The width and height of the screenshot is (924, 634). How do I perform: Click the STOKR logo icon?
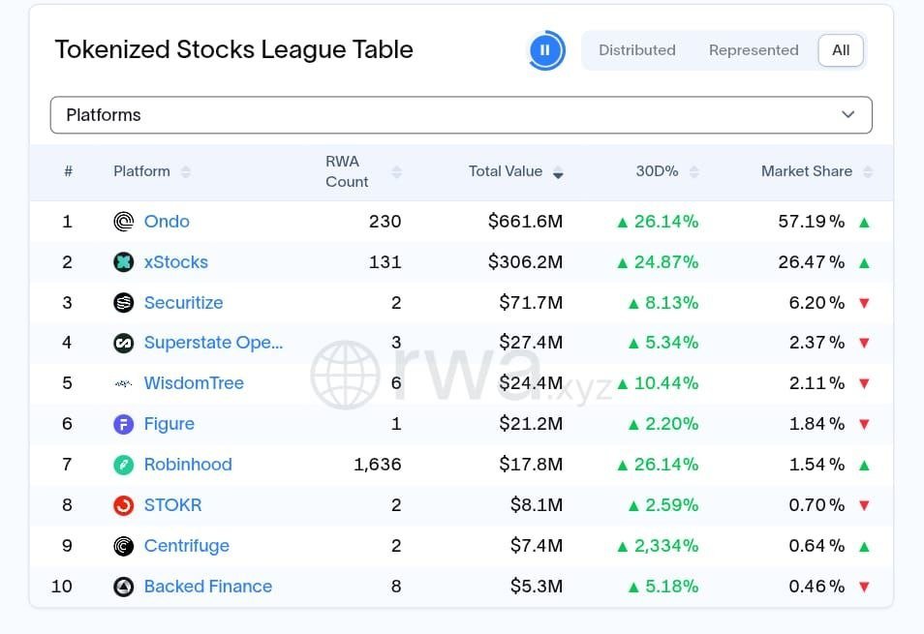click(123, 505)
